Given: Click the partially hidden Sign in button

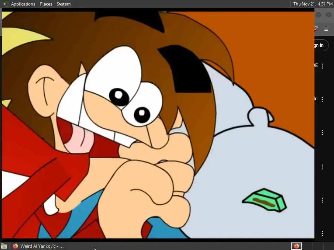Looking at the screenshot, I should (321, 45).
